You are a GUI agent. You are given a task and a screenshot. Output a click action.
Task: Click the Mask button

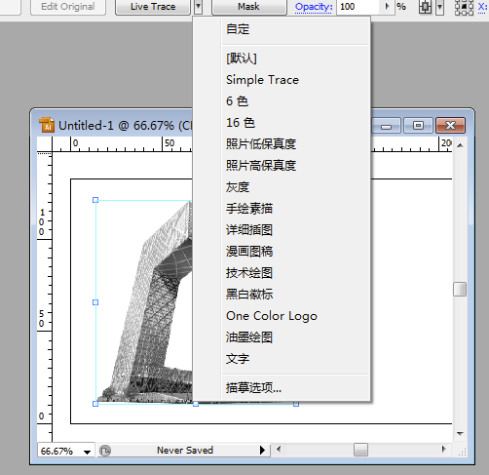point(249,7)
